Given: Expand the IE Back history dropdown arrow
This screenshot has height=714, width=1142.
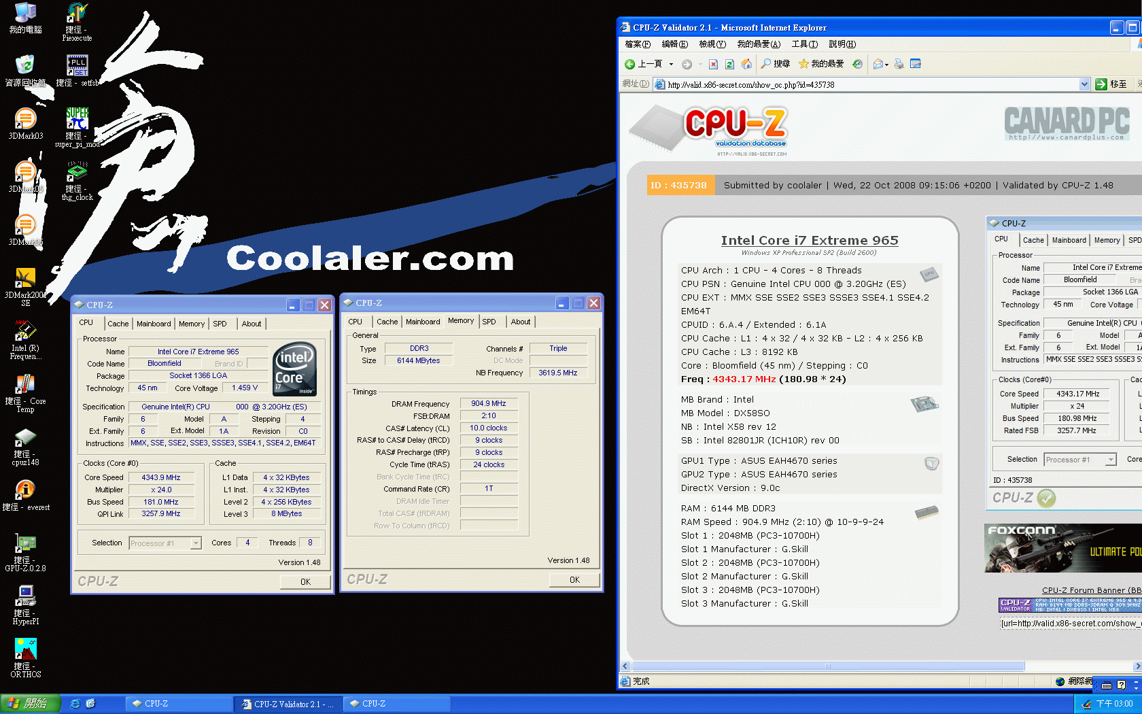Looking at the screenshot, I should (x=671, y=64).
